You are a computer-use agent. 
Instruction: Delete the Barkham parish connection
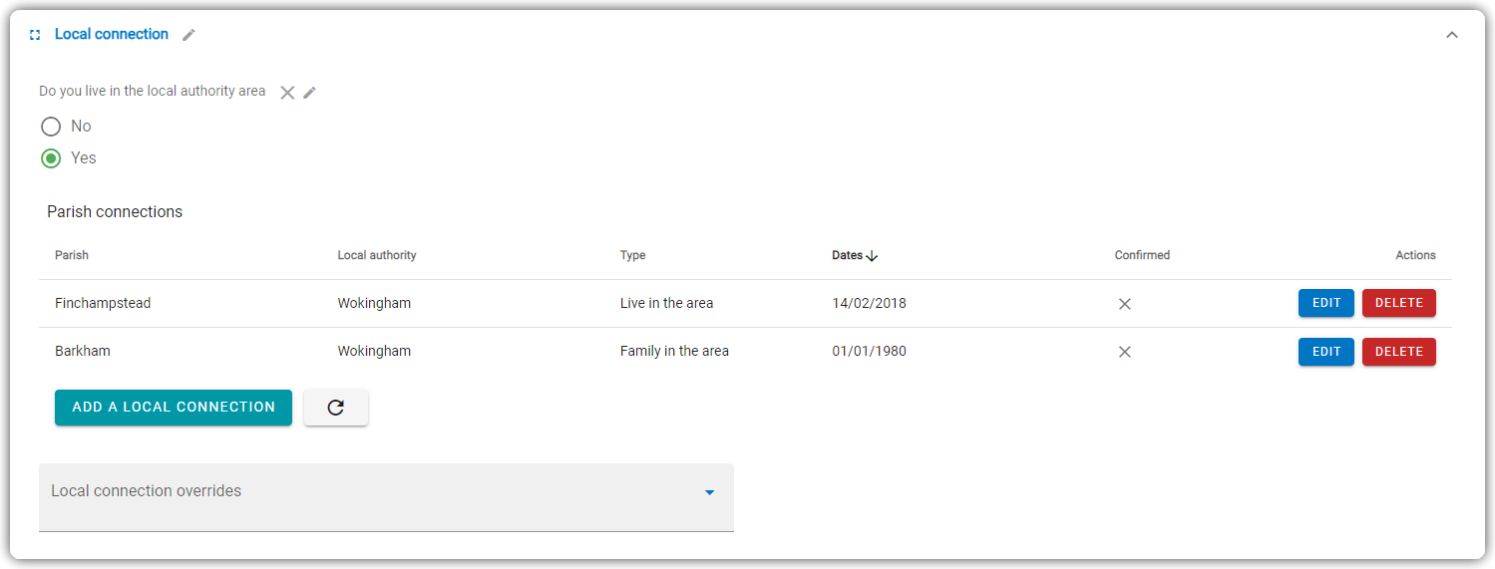1399,352
